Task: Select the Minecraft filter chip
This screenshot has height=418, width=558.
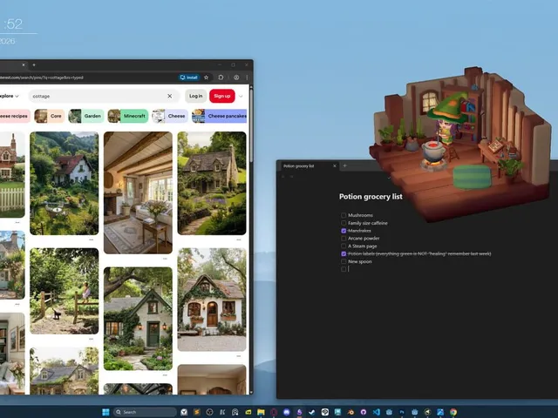Action: coord(128,116)
